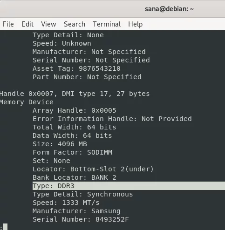Click the Type Detail: Synchronous line

click(x=82, y=194)
